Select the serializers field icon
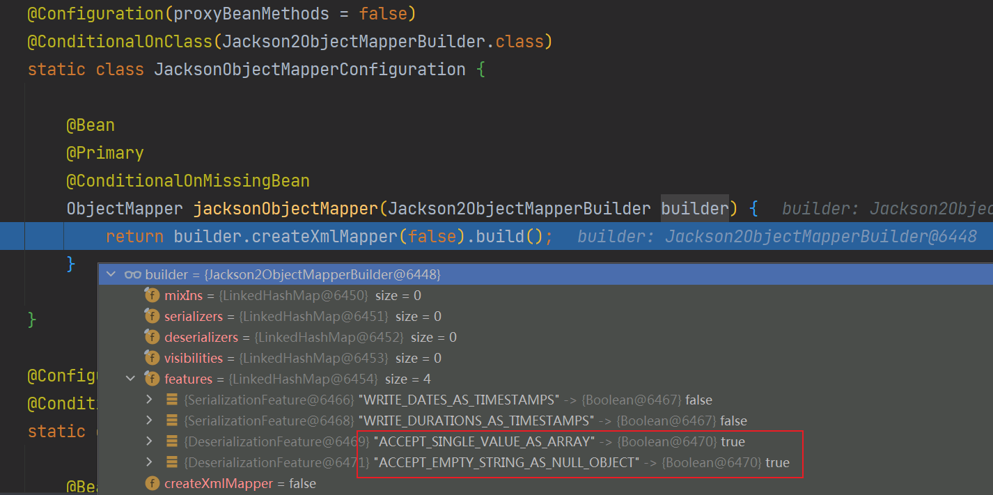The width and height of the screenshot is (993, 495). [x=152, y=316]
